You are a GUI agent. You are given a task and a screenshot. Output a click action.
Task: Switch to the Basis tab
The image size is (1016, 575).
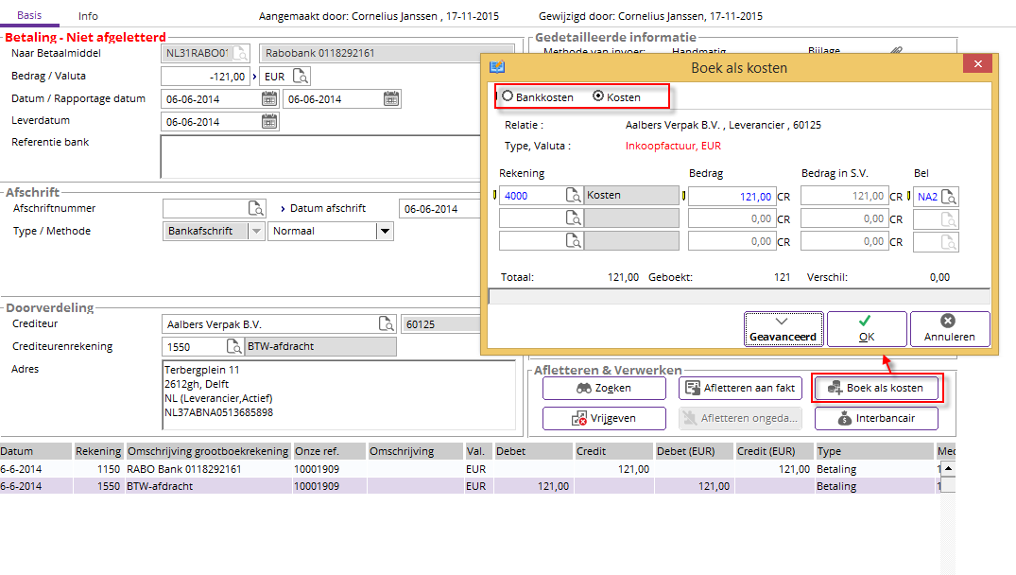click(29, 16)
